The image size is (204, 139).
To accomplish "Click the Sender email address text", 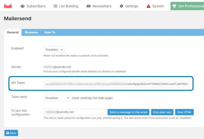I will click(57, 67).
